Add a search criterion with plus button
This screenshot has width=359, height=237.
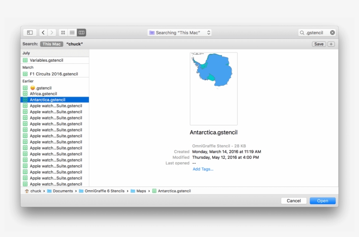coord(331,44)
